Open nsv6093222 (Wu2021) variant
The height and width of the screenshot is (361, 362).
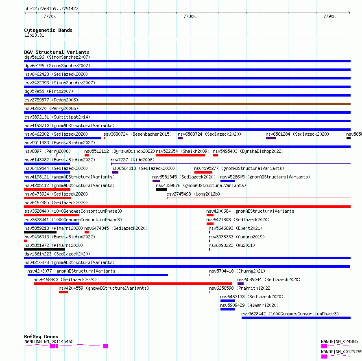(x=232, y=245)
